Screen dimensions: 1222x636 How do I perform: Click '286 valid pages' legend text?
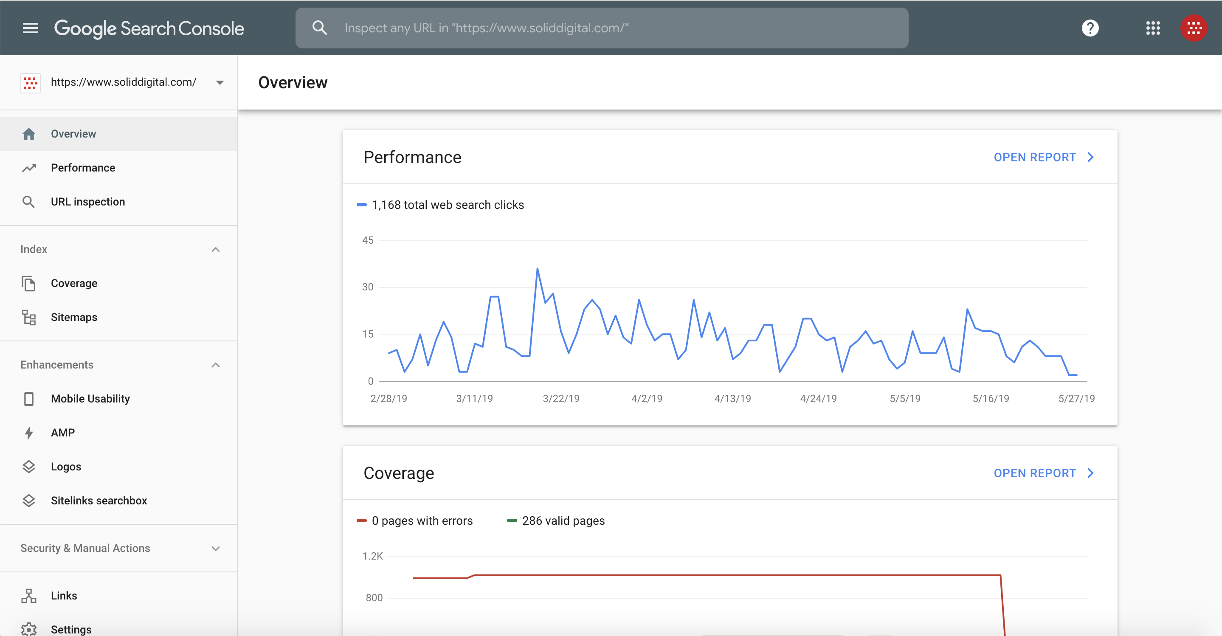[x=563, y=521]
